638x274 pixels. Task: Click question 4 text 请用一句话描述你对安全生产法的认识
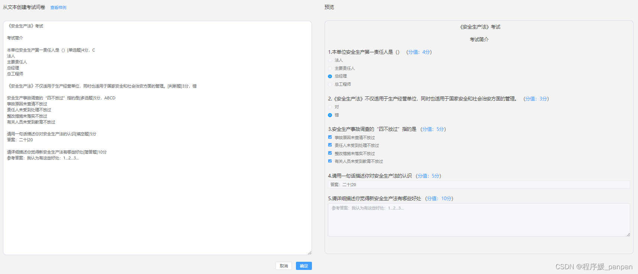[372, 176]
